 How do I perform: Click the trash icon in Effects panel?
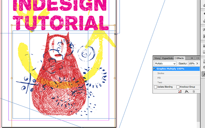tap(194, 91)
